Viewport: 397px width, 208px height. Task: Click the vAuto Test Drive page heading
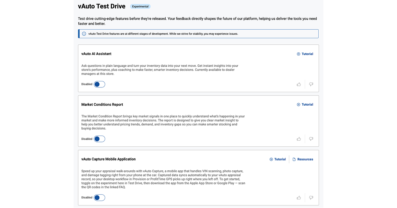tap(102, 6)
